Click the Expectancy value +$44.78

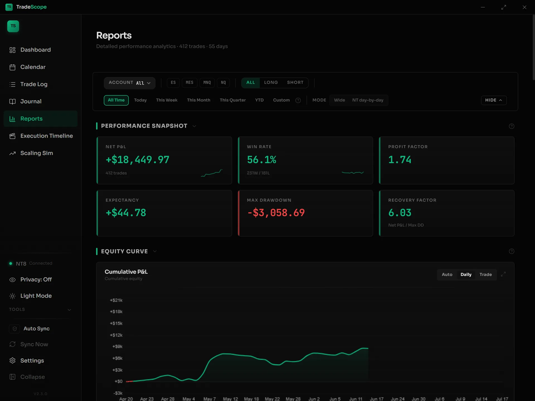126,213
